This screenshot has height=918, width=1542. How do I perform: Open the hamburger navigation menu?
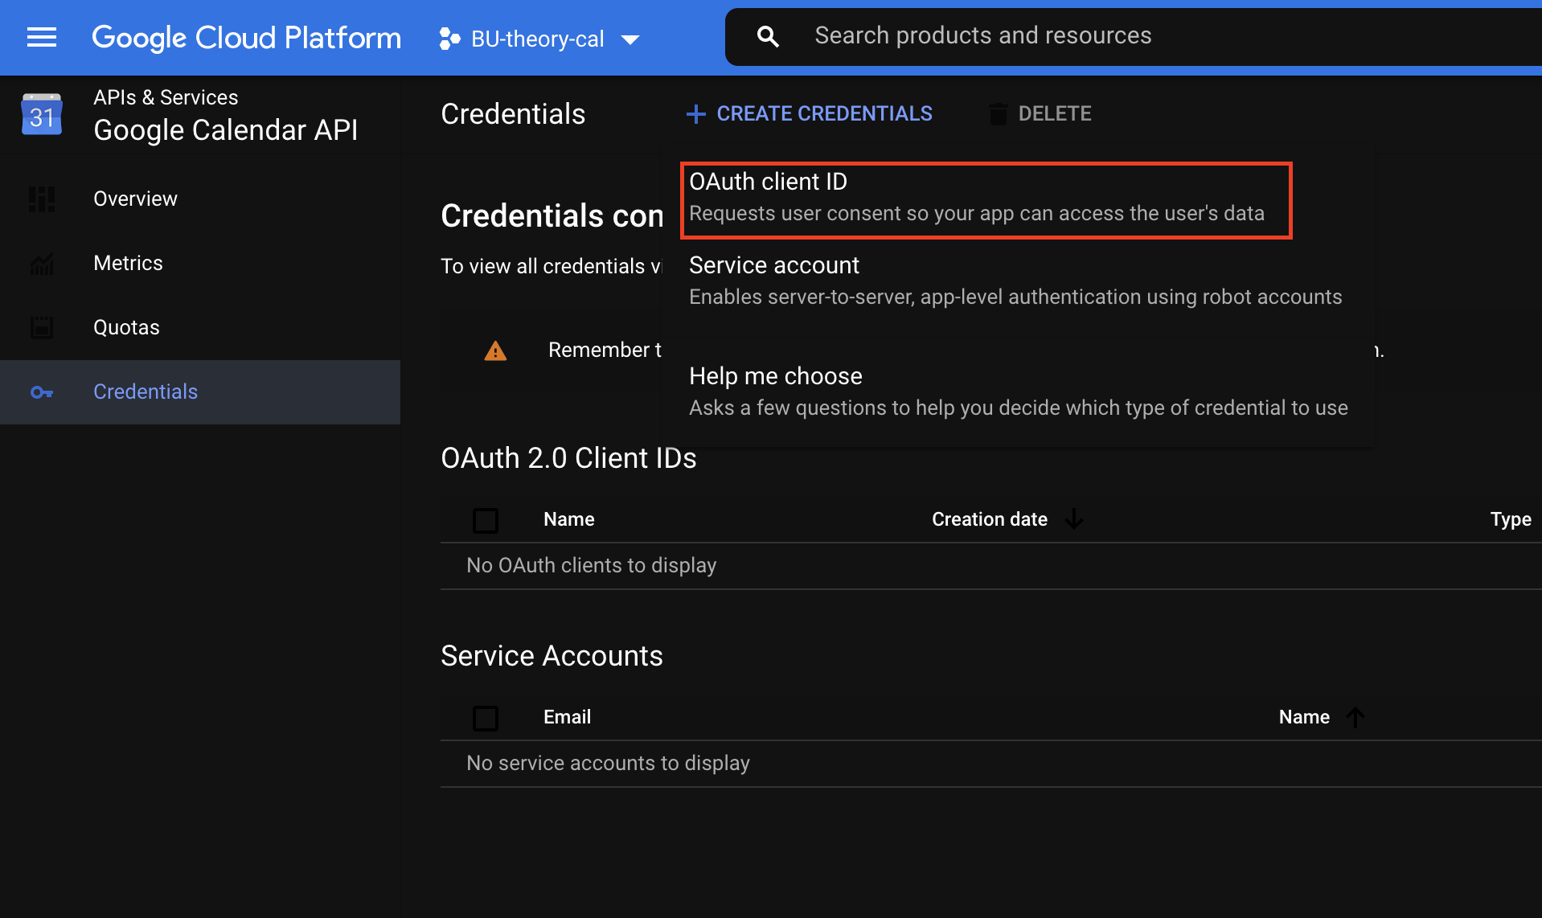[x=42, y=38]
